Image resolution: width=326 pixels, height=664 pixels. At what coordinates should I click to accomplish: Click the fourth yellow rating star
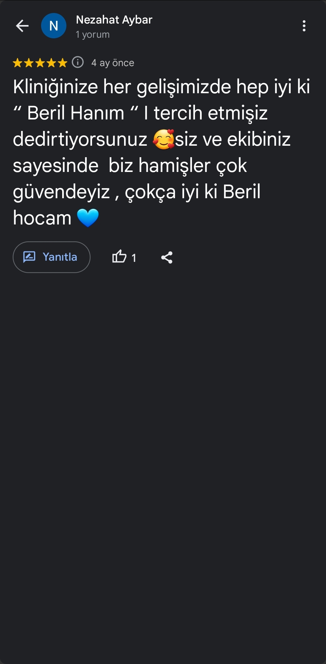click(x=51, y=63)
